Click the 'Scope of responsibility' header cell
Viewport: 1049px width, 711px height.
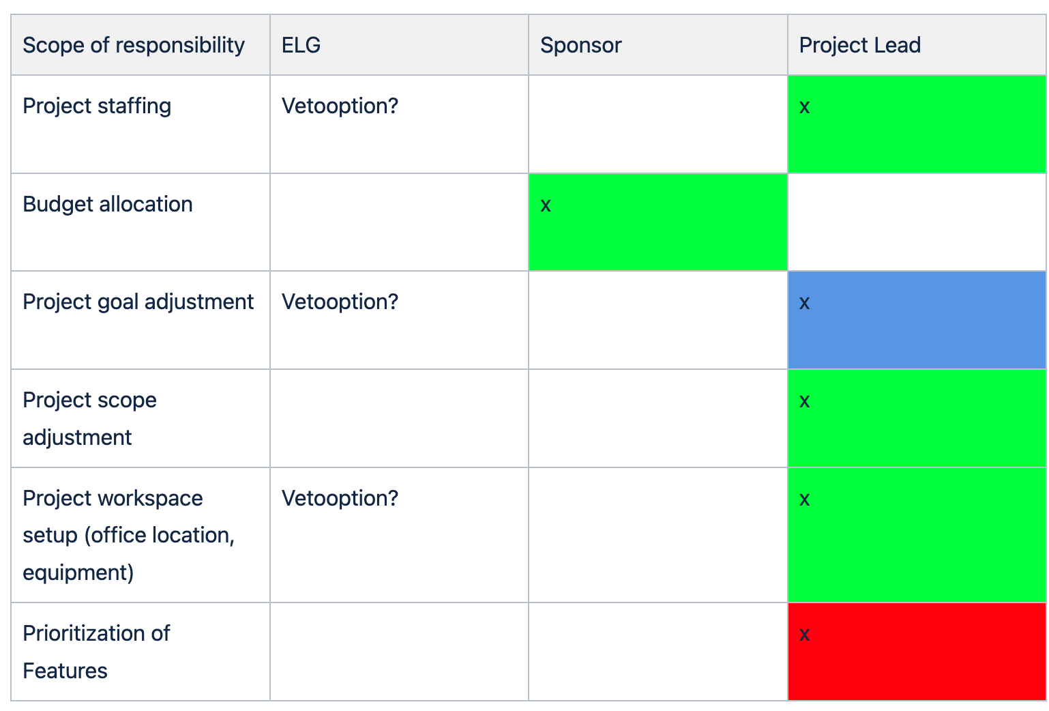point(134,45)
